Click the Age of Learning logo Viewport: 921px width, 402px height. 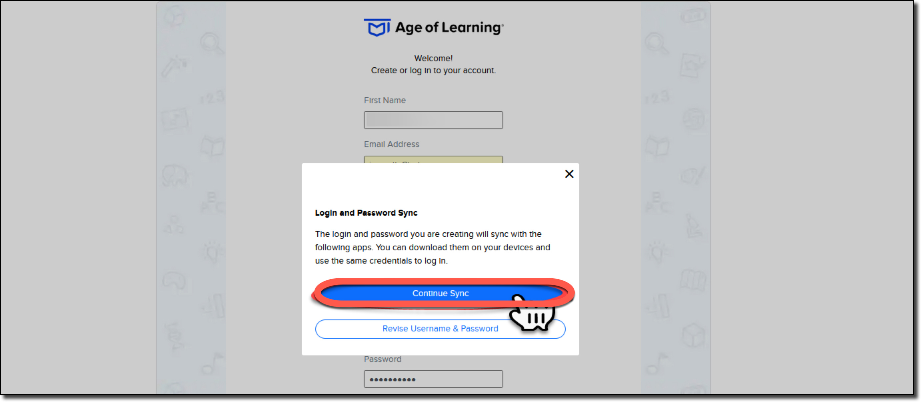pos(433,27)
